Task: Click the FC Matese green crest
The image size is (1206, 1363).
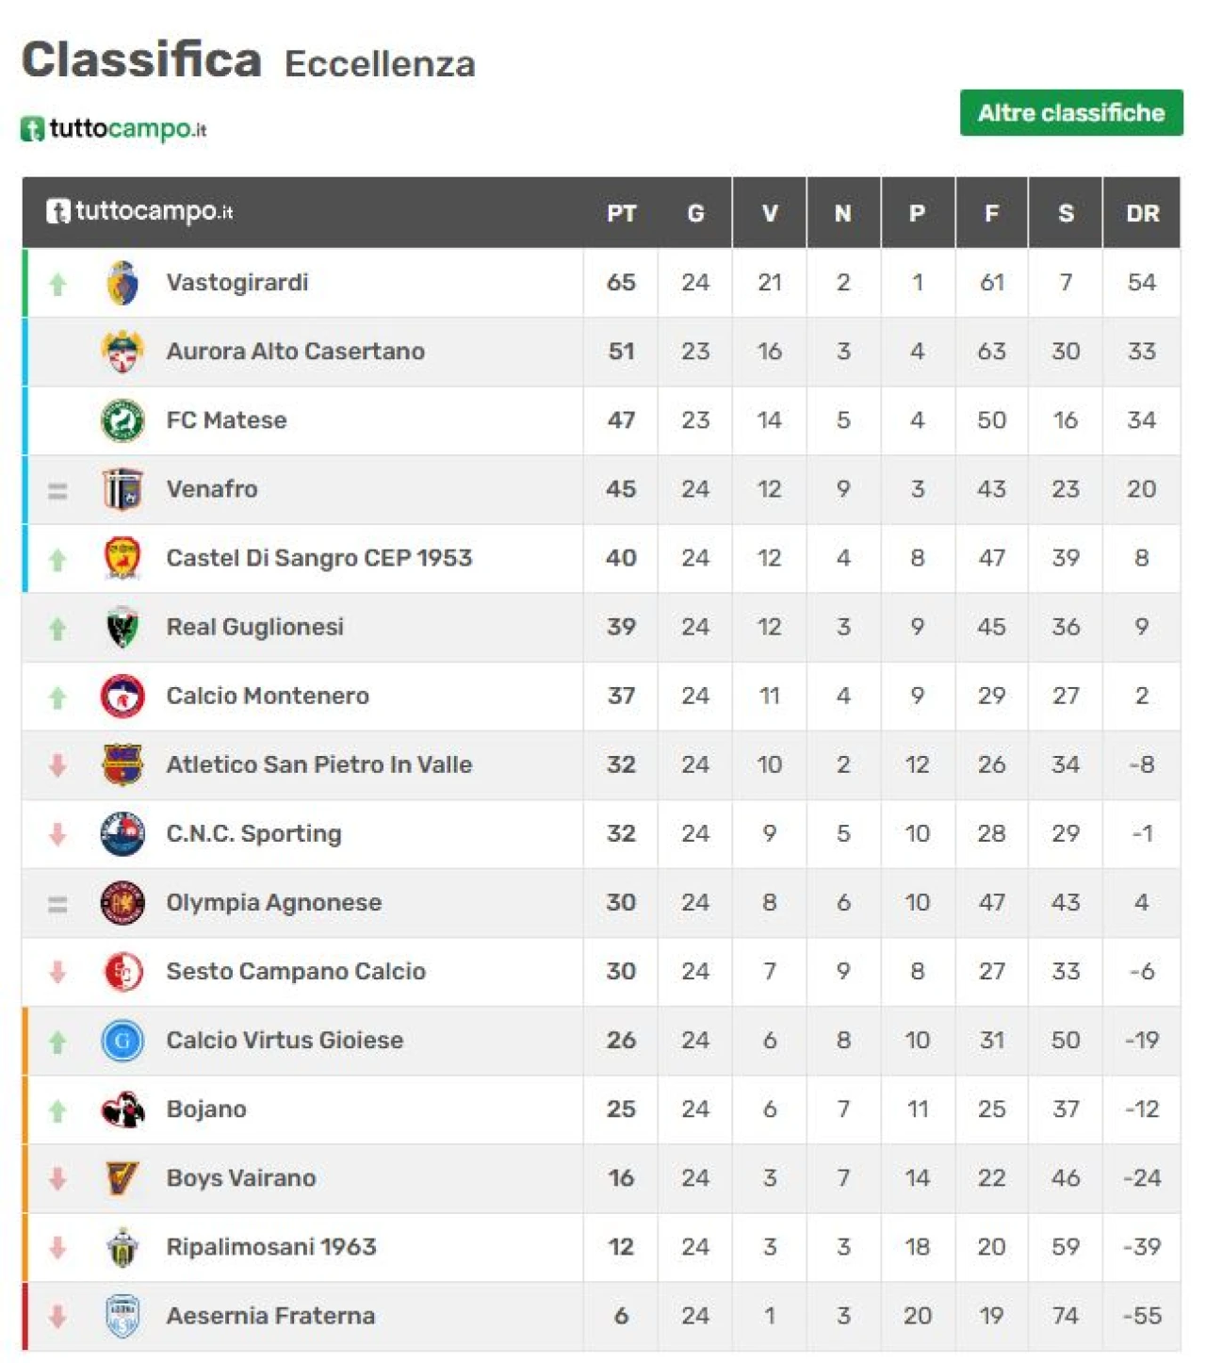Action: click(122, 420)
